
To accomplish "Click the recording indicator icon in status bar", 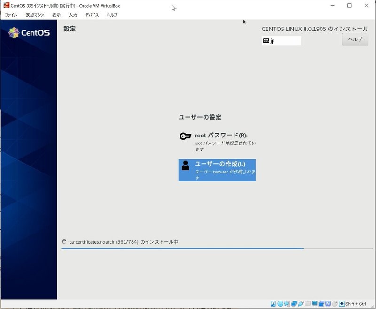I will [x=321, y=304].
